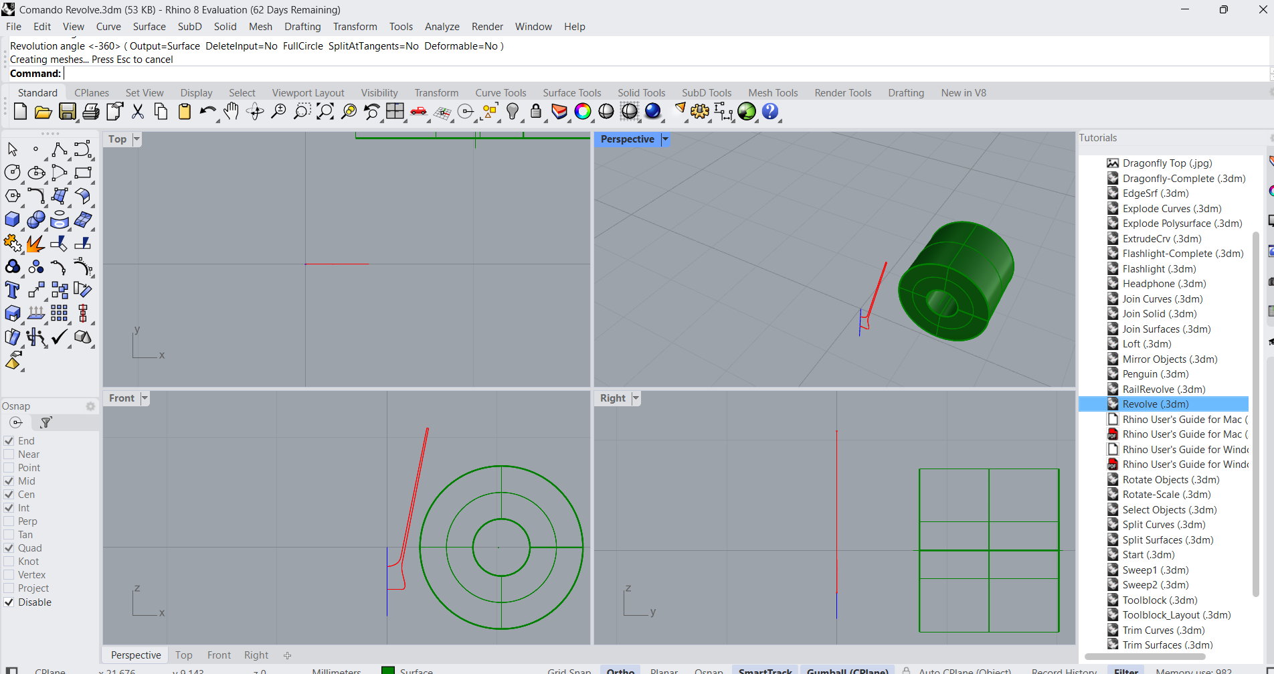Uncheck the End osnap checkbox
The width and height of the screenshot is (1274, 674).
point(9,441)
